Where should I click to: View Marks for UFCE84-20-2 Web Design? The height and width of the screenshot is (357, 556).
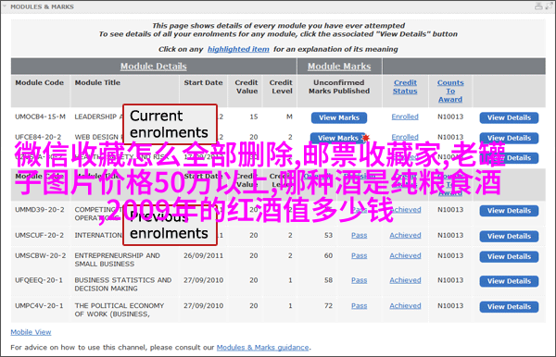[x=337, y=138]
